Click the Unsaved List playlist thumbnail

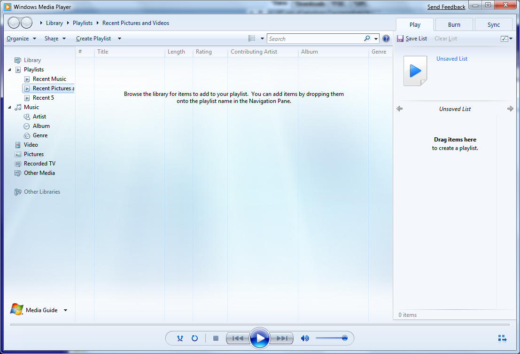pos(415,71)
